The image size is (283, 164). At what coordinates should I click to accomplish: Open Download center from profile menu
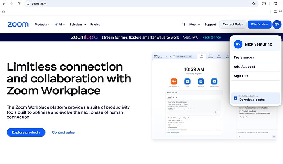click(x=256, y=98)
